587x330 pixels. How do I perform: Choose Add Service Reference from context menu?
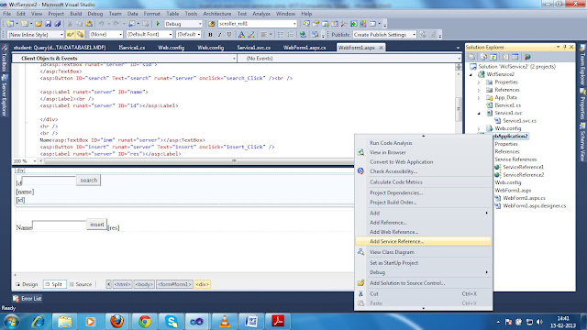424,241
